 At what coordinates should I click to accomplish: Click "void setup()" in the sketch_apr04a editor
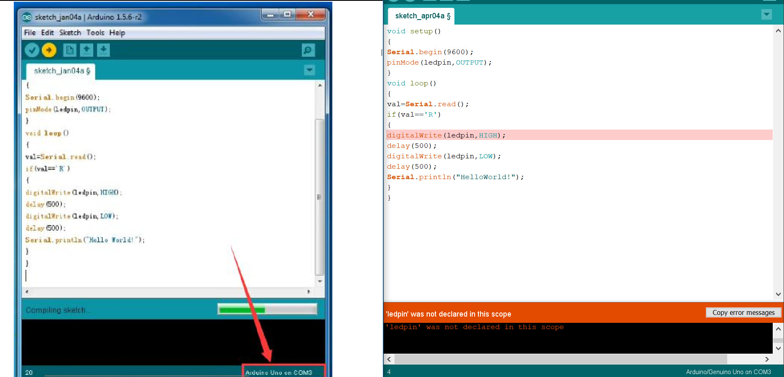[x=414, y=31]
